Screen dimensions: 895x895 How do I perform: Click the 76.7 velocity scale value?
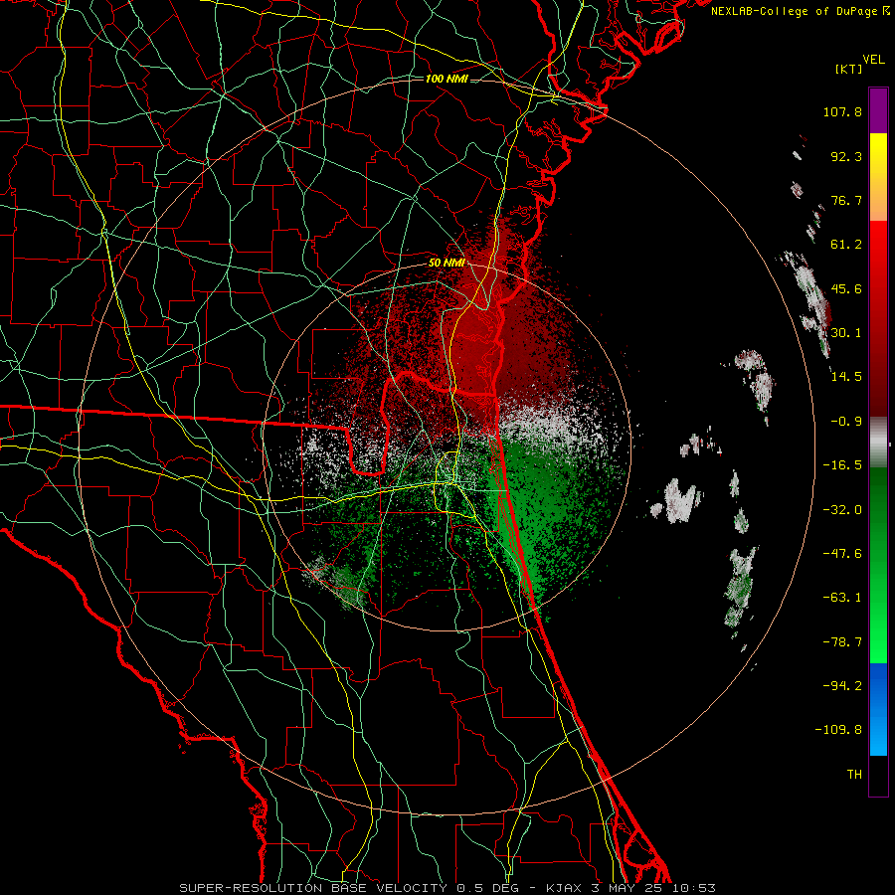pyautogui.click(x=846, y=200)
